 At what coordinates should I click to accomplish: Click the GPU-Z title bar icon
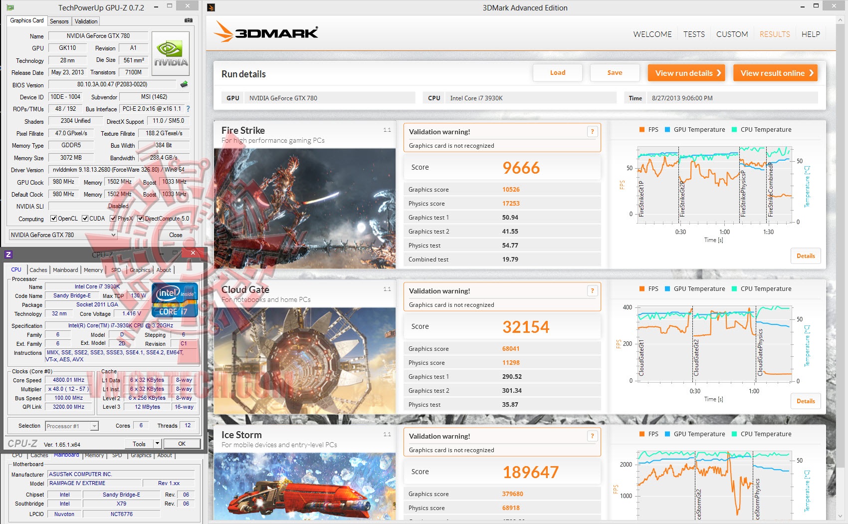pos(10,7)
